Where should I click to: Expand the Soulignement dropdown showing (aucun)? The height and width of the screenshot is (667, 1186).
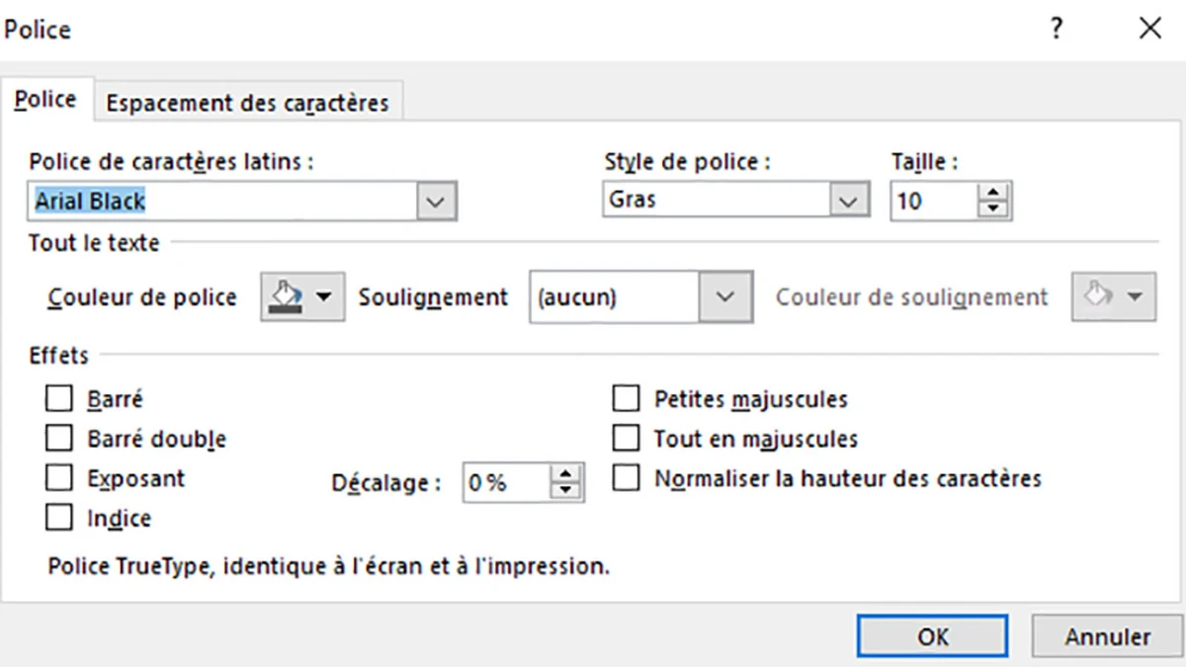(x=727, y=296)
